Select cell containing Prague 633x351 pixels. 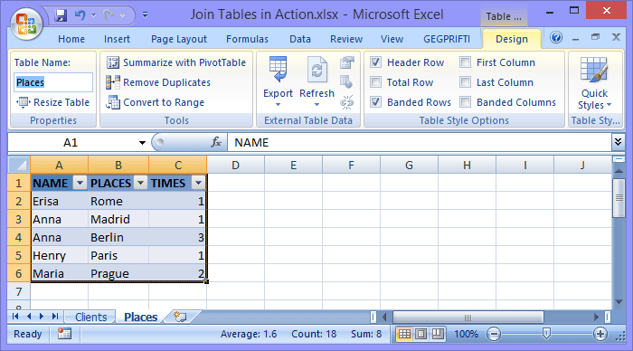pyautogui.click(x=118, y=273)
